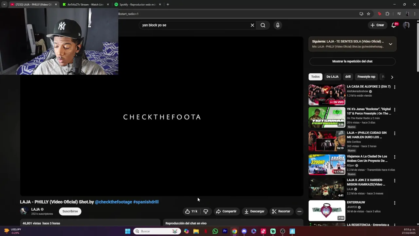Open the #spanishdrill hashtag link
Screen dimensions: 419x236
[146, 202]
